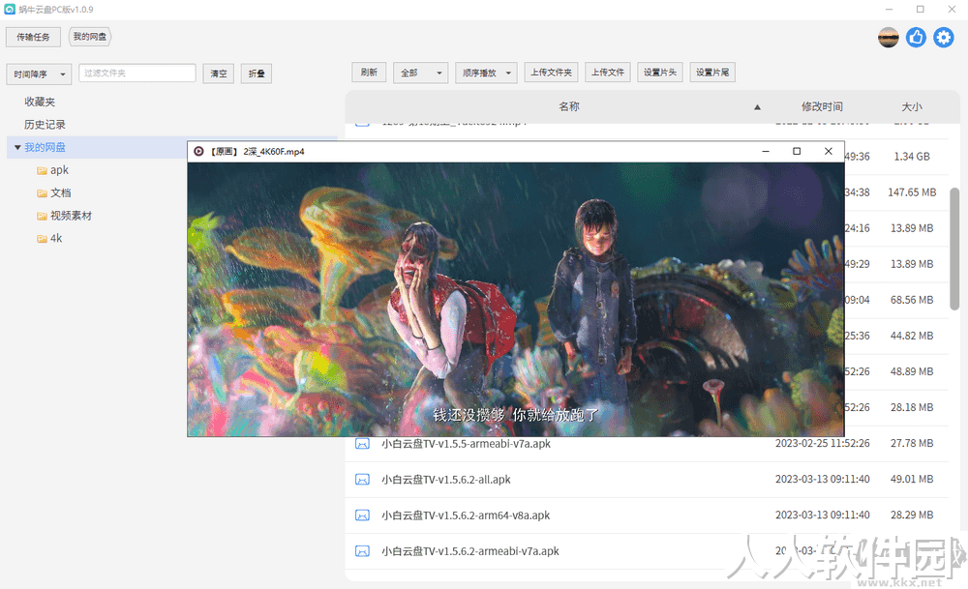Viewport: 968px width, 589px height.
Task: Click the 44.82 MB size cell
Action: pos(912,336)
